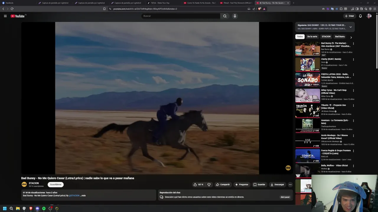Select the STACION filter chip
This screenshot has height=212, width=378.
[326, 37]
